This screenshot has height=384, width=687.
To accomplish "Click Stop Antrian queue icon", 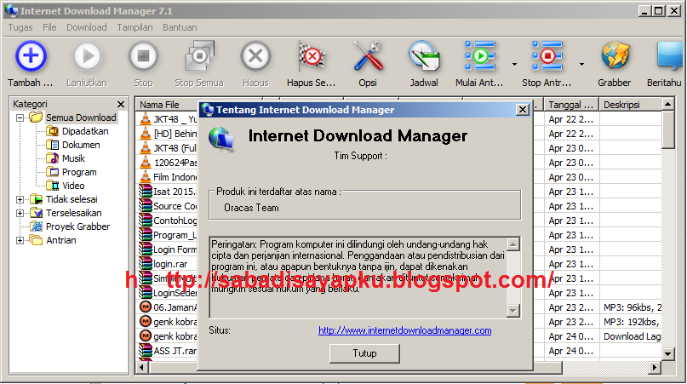I will tap(547, 56).
